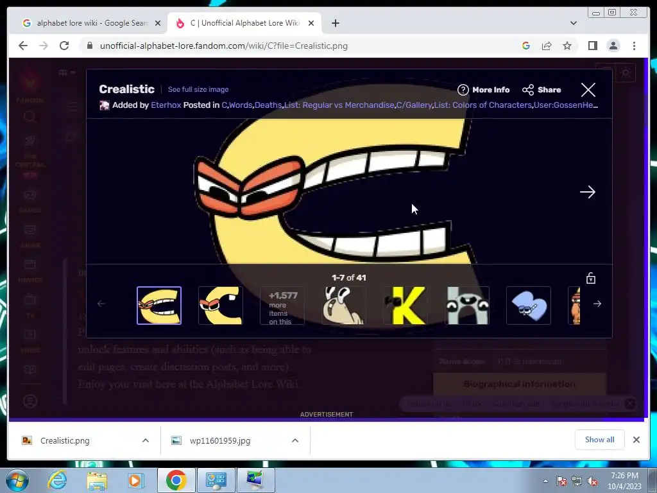The height and width of the screenshot is (493, 657).
Task: Go to next image with right arrow
Action: click(588, 192)
